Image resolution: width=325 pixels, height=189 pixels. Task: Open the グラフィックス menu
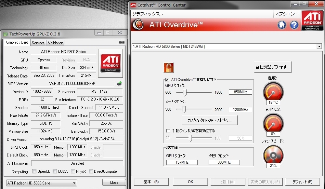pos(148,14)
